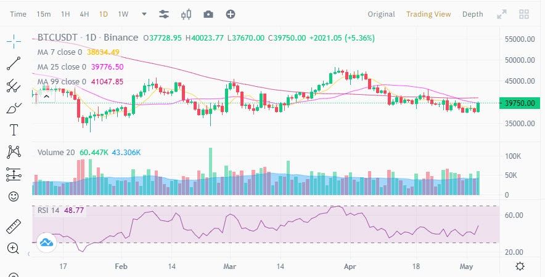
Task: Take a chart snapshot with camera icon
Action: 208,14
